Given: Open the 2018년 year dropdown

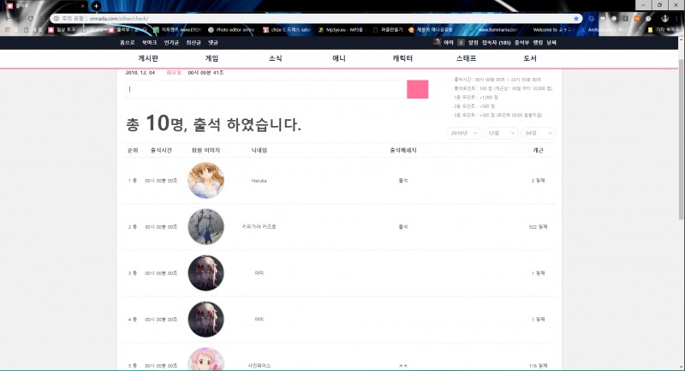Looking at the screenshot, I should point(463,134).
